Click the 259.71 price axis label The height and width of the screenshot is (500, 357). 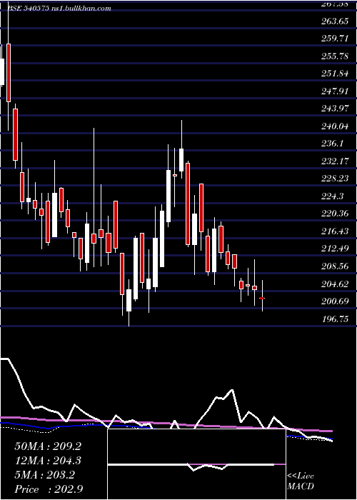click(x=335, y=39)
